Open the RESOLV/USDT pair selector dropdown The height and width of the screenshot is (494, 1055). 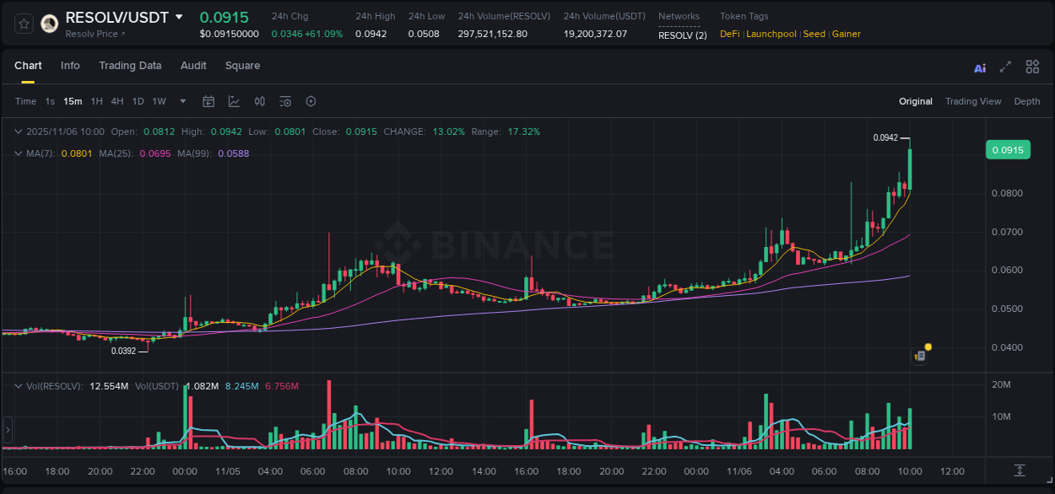(x=178, y=16)
